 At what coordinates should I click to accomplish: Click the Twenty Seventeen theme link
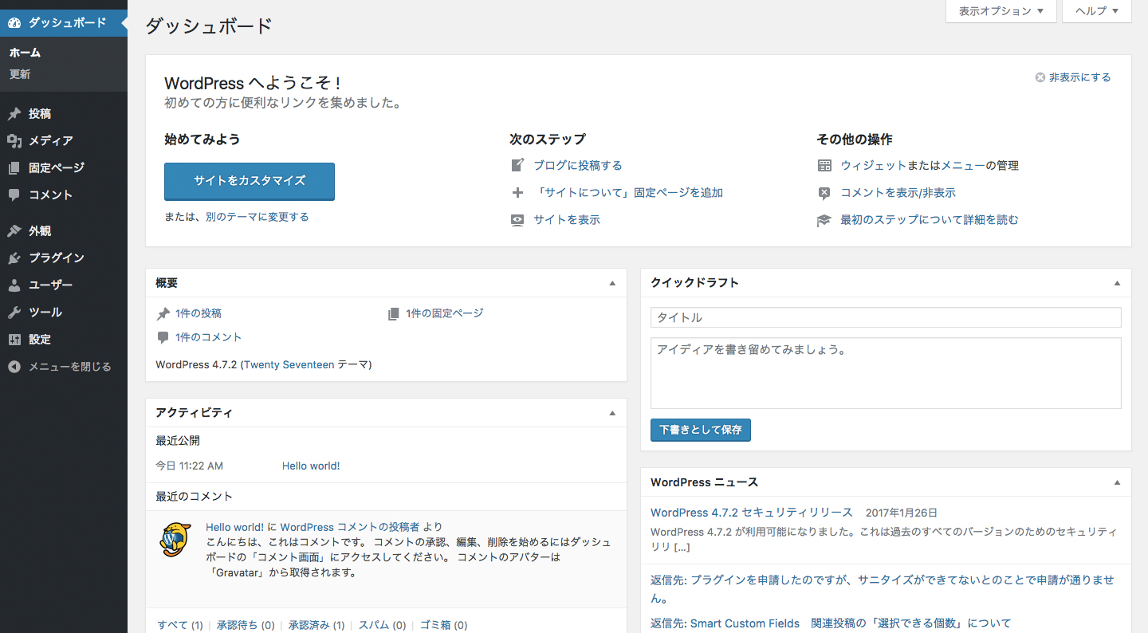point(289,365)
